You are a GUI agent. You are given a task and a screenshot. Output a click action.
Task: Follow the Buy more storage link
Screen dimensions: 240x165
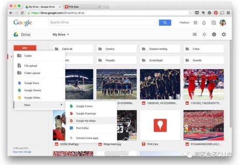22,152
